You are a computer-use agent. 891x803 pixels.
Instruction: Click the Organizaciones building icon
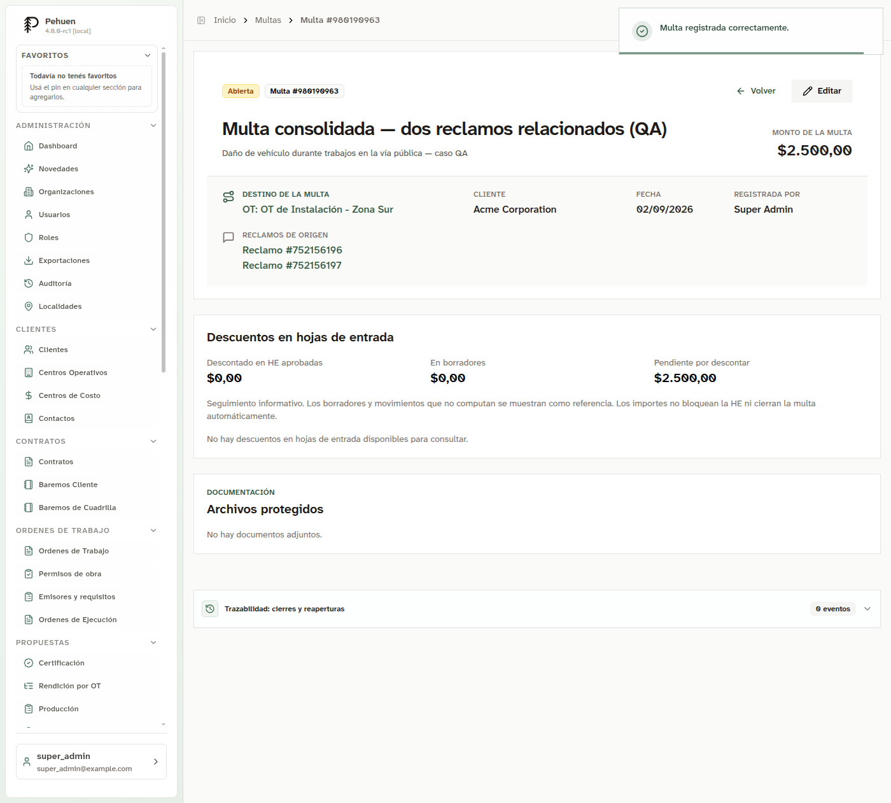[29, 192]
